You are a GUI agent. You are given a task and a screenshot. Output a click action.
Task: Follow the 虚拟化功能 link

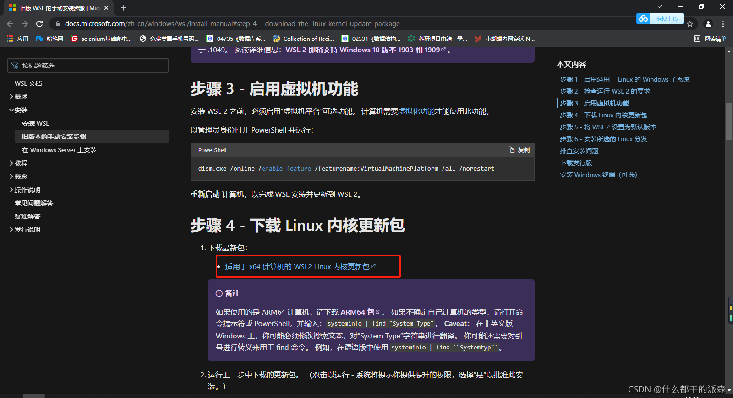tap(416, 111)
